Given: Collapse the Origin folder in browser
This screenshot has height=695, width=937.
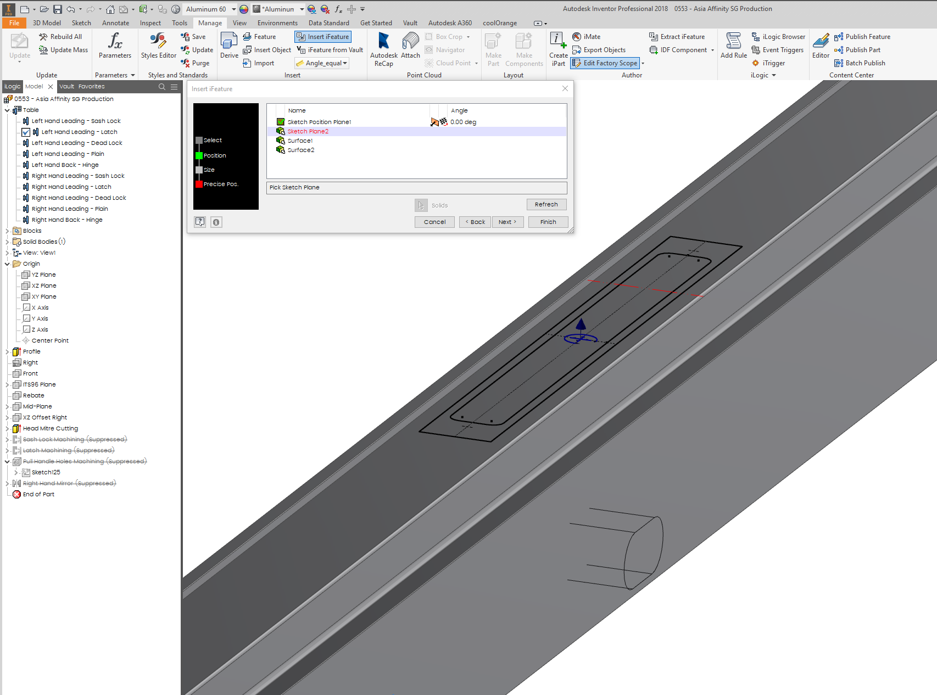Looking at the screenshot, I should (x=7, y=264).
